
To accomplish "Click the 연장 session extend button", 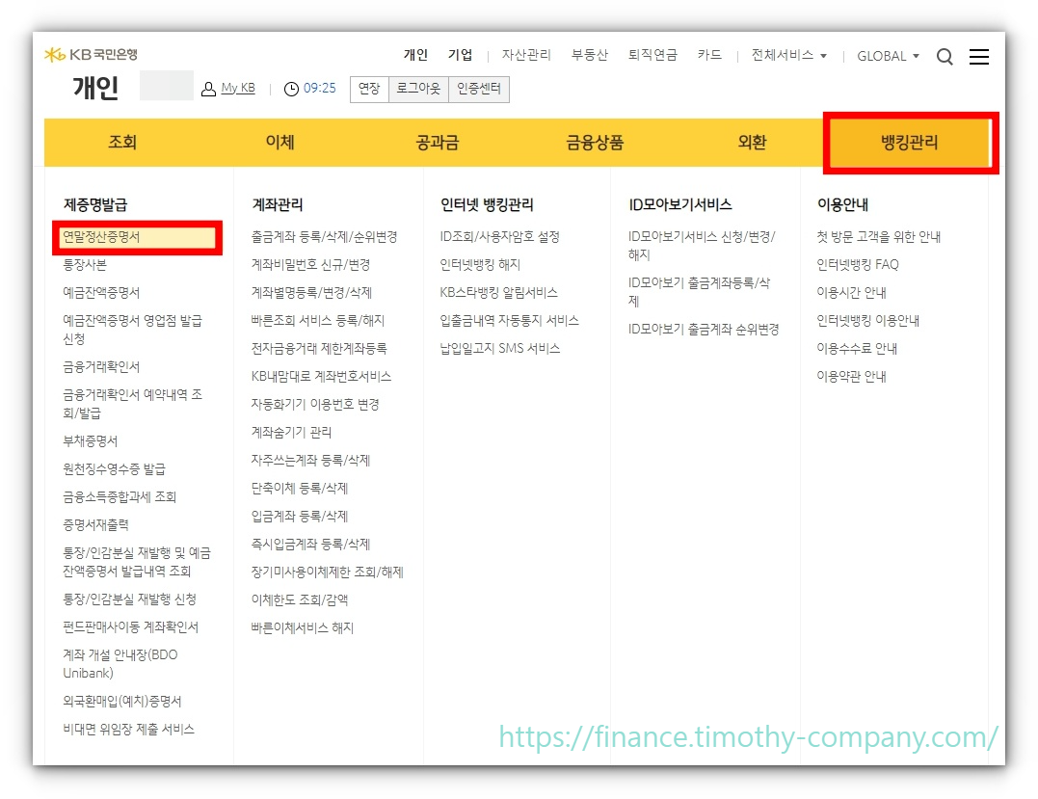I will tap(368, 88).
